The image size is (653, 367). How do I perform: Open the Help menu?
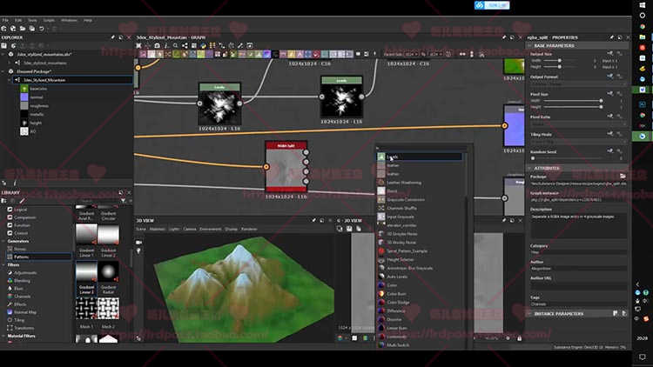pyautogui.click(x=87, y=20)
